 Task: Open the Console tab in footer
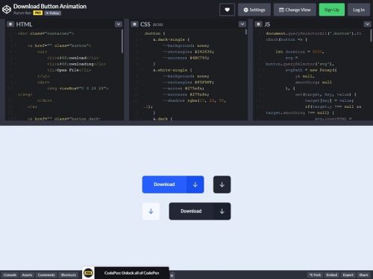[x=10, y=275]
